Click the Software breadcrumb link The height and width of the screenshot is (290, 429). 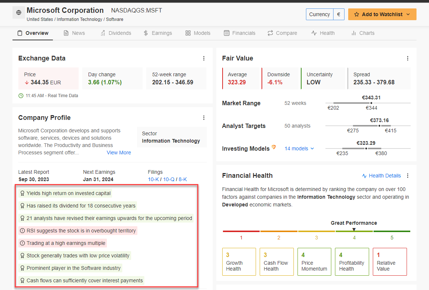click(115, 19)
